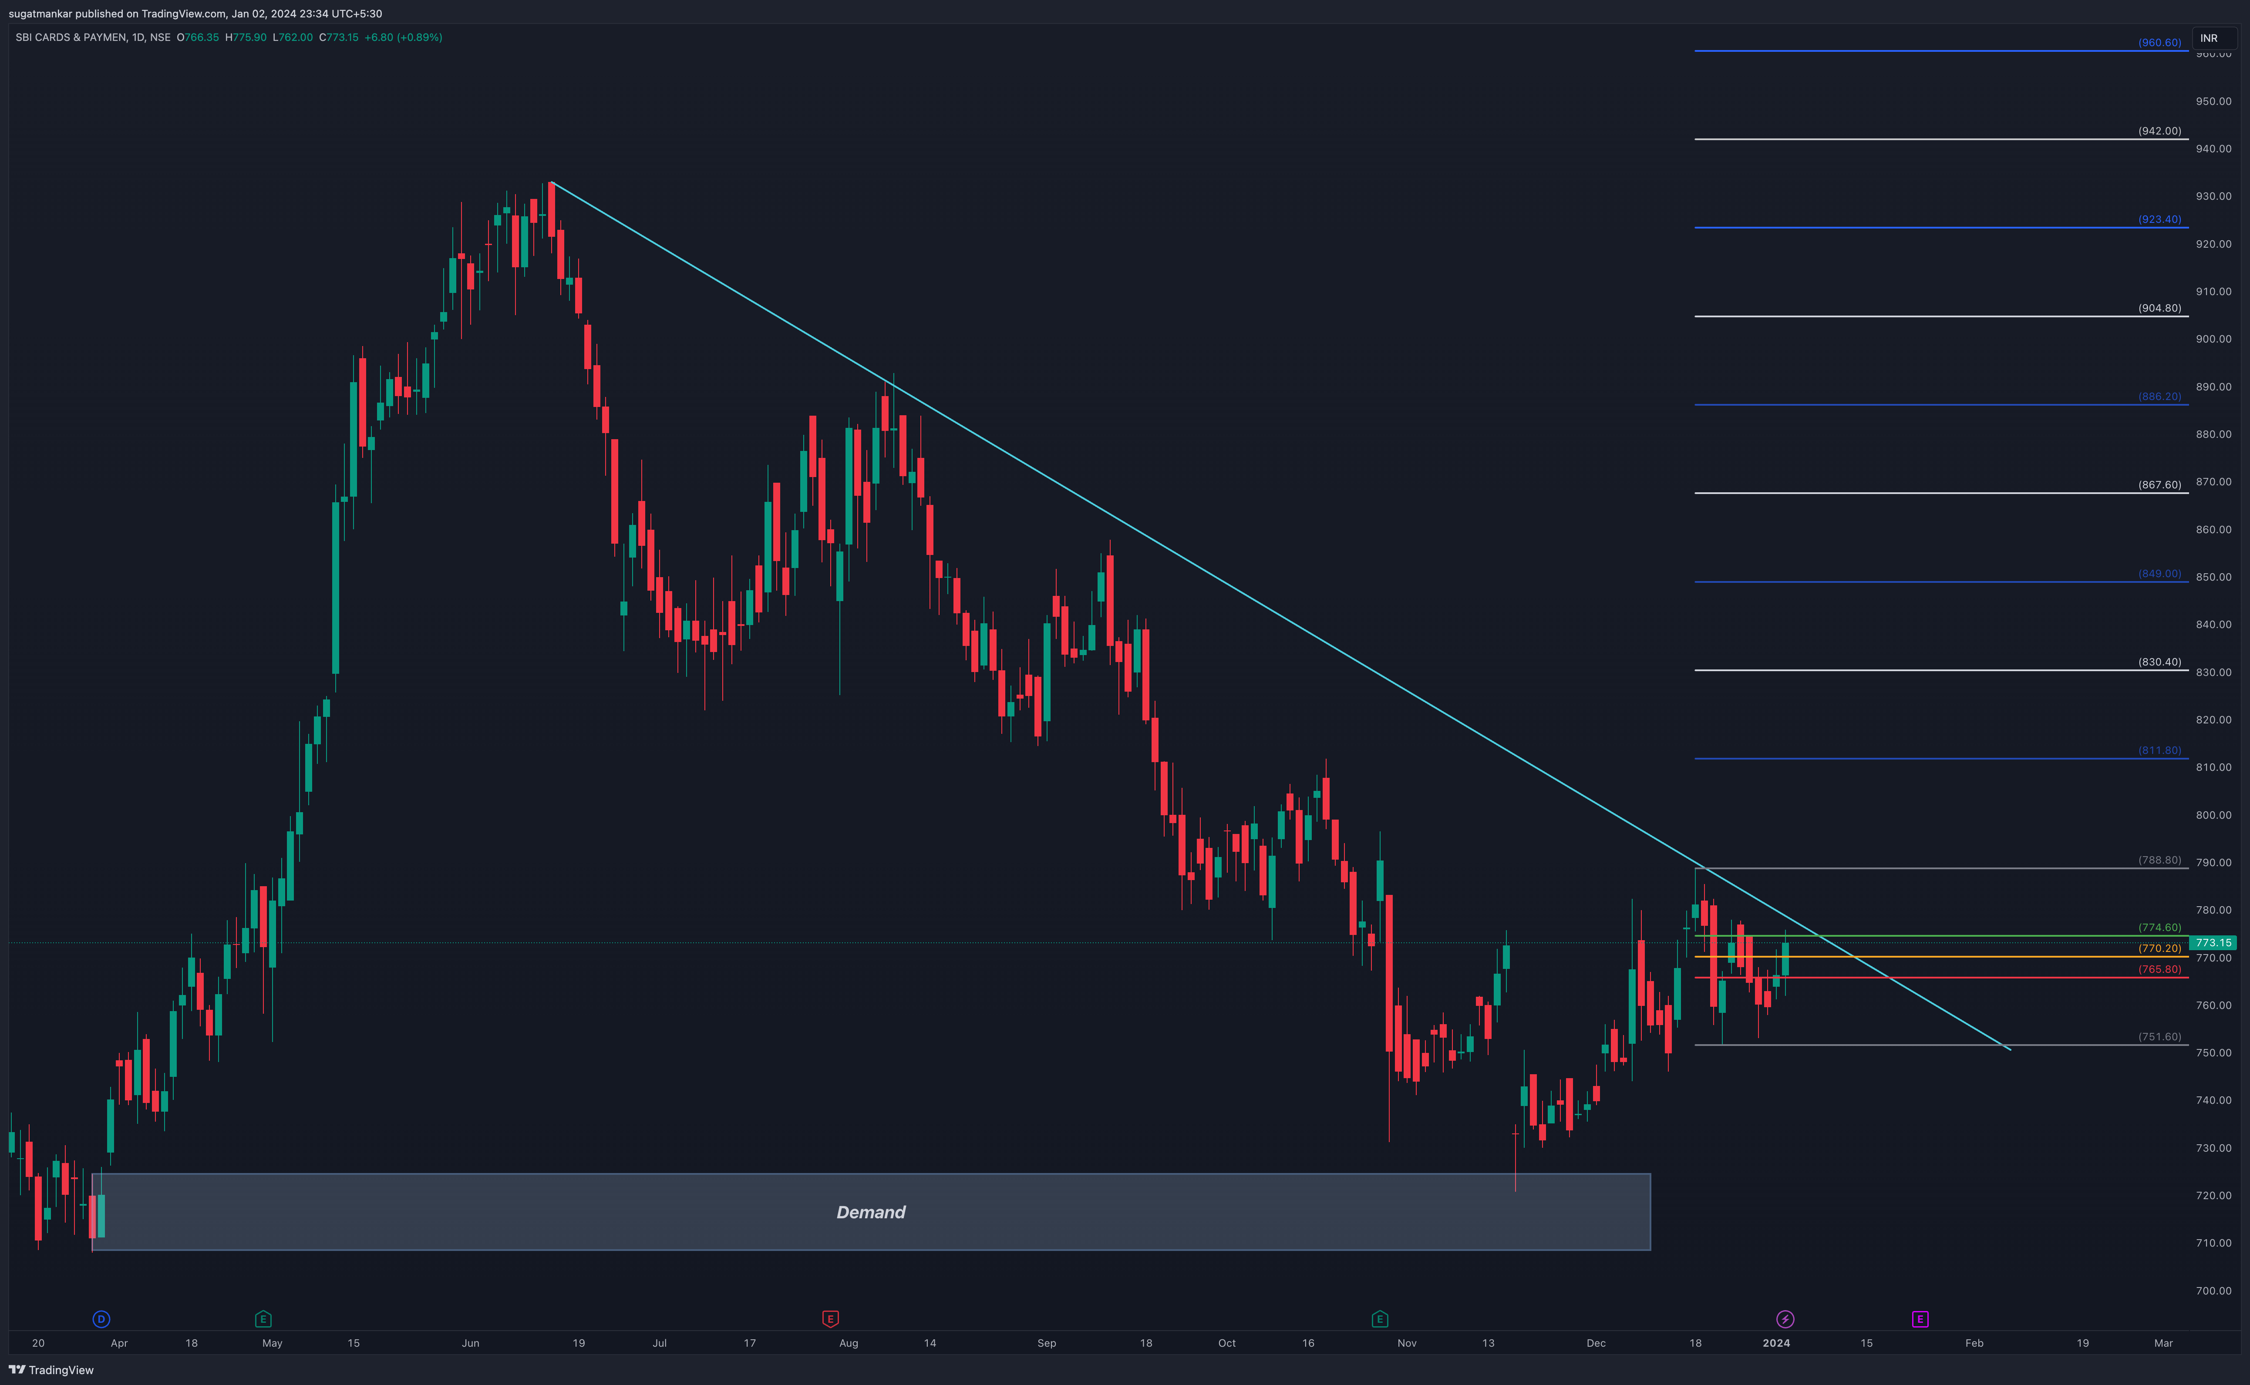
Task: Click the Dec label on time axis
Action: (1596, 1343)
